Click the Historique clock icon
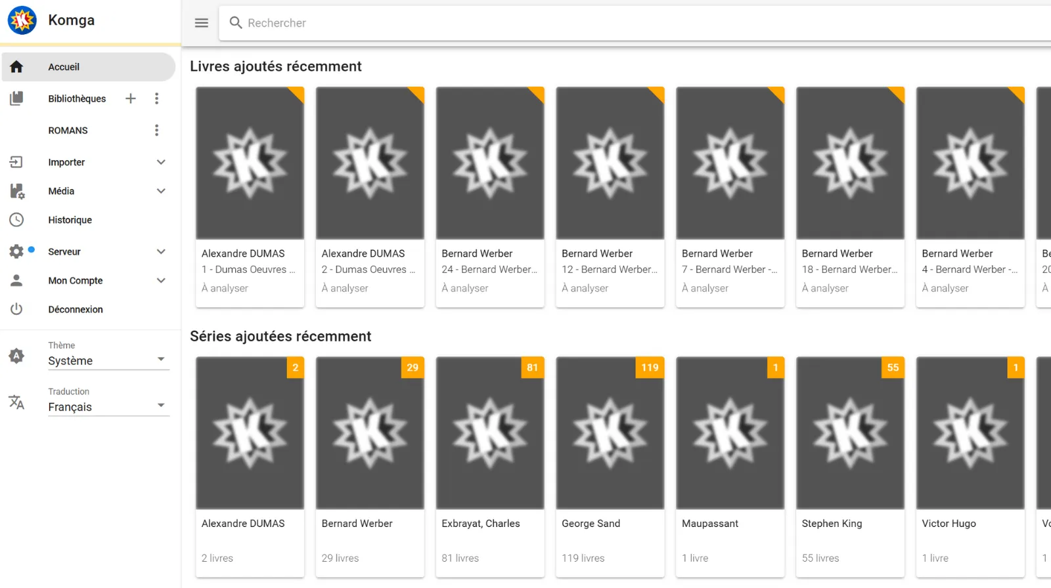The width and height of the screenshot is (1051, 588). (x=16, y=220)
